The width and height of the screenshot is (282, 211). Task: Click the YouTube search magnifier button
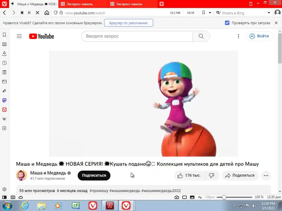(x=201, y=36)
